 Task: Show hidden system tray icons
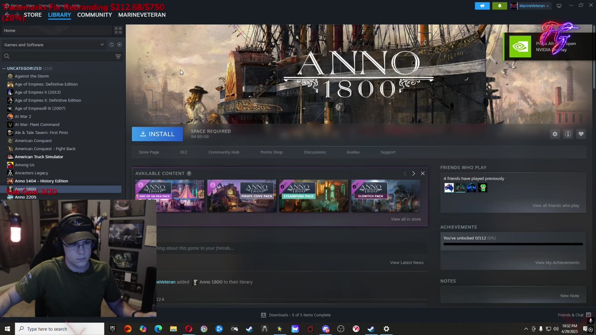[x=526, y=329]
